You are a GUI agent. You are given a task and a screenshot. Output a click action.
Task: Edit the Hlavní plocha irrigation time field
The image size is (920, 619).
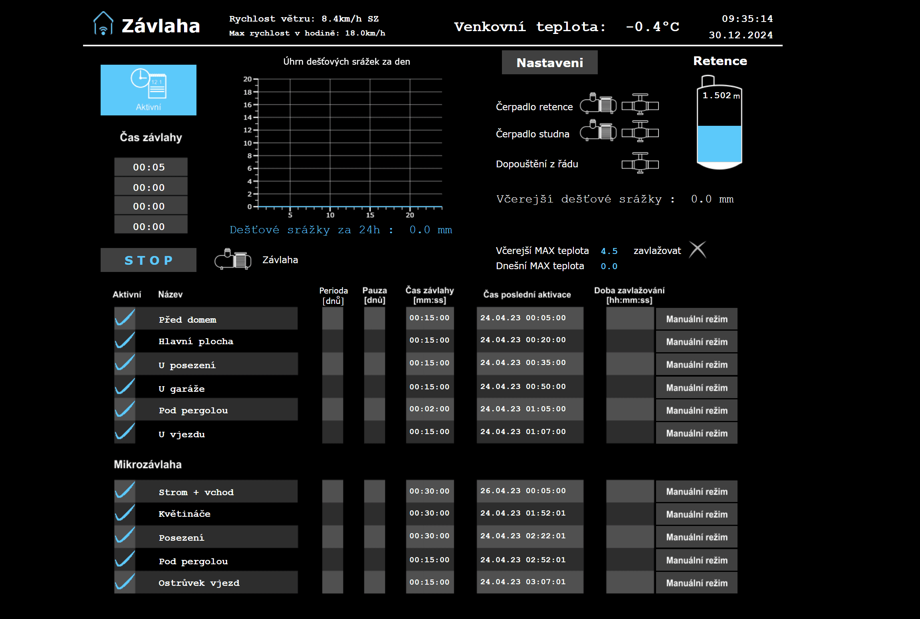click(x=430, y=340)
